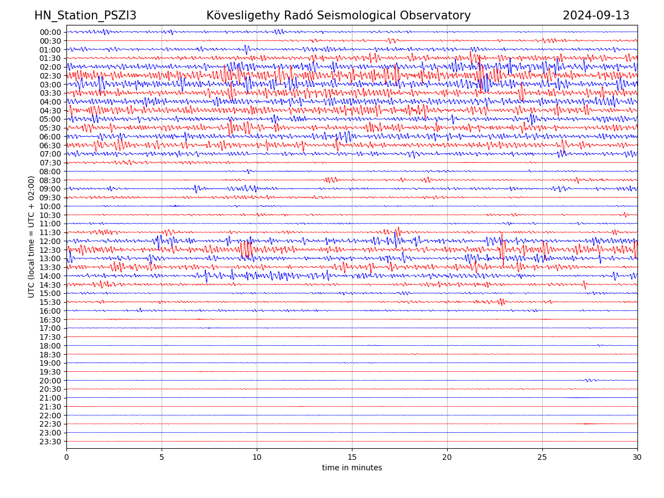Click the 08:30 row time label

[50, 180]
